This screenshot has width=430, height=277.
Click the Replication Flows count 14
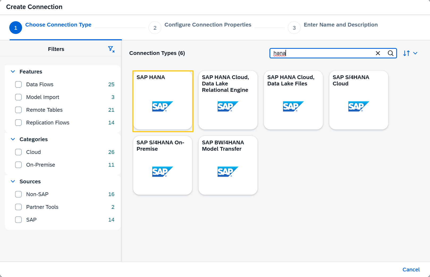(x=111, y=123)
